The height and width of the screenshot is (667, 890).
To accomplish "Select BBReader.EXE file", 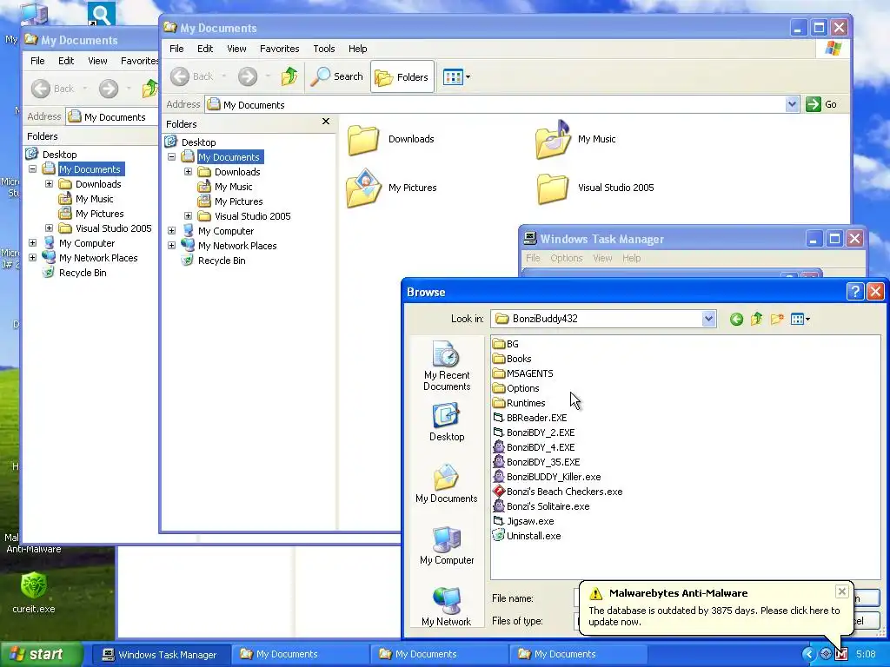I will (530, 418).
